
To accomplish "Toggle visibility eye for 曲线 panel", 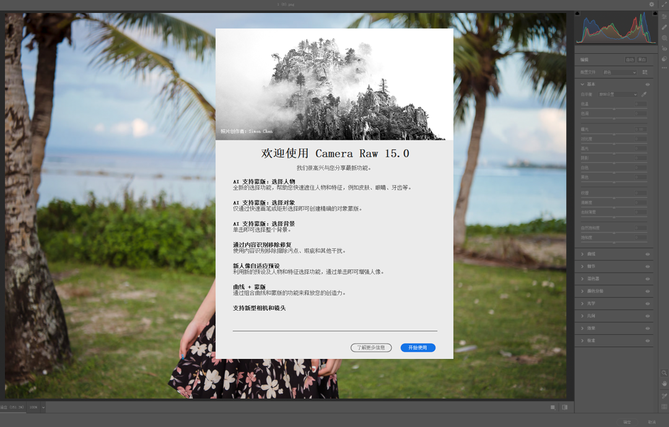I will point(648,254).
